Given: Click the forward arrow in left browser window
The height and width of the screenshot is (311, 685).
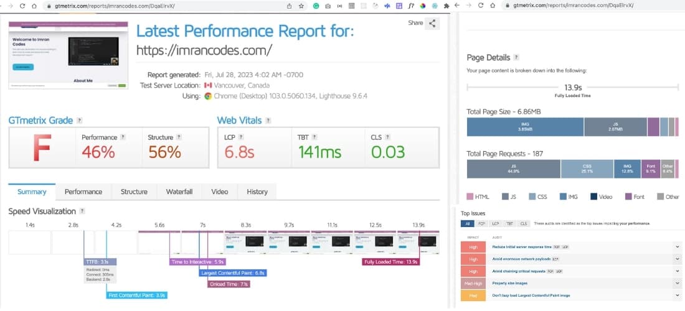Looking at the screenshot, I should click(11, 6).
